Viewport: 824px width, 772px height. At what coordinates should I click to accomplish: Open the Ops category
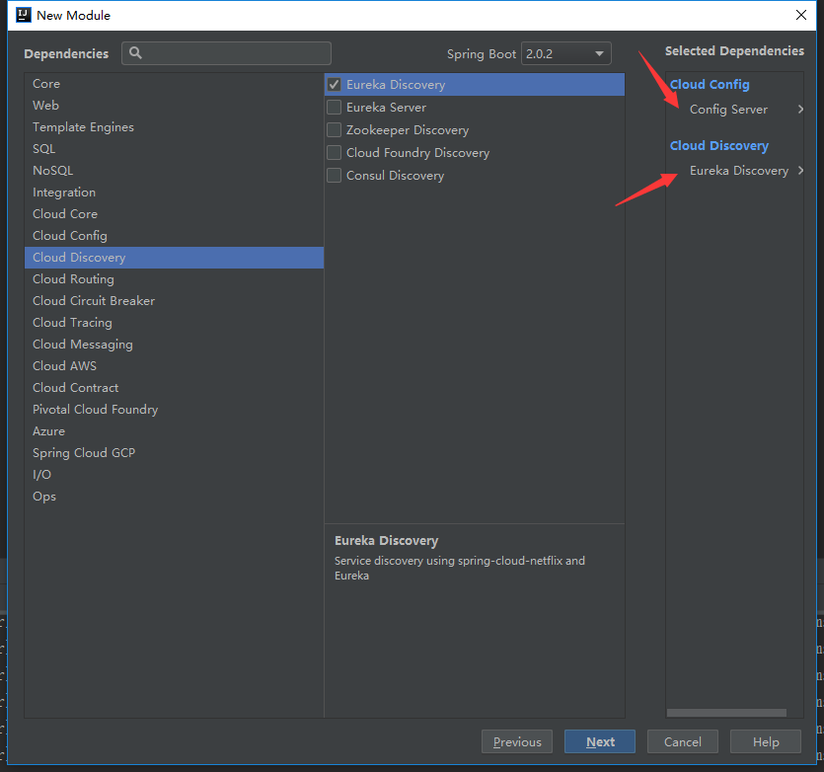[174, 497]
